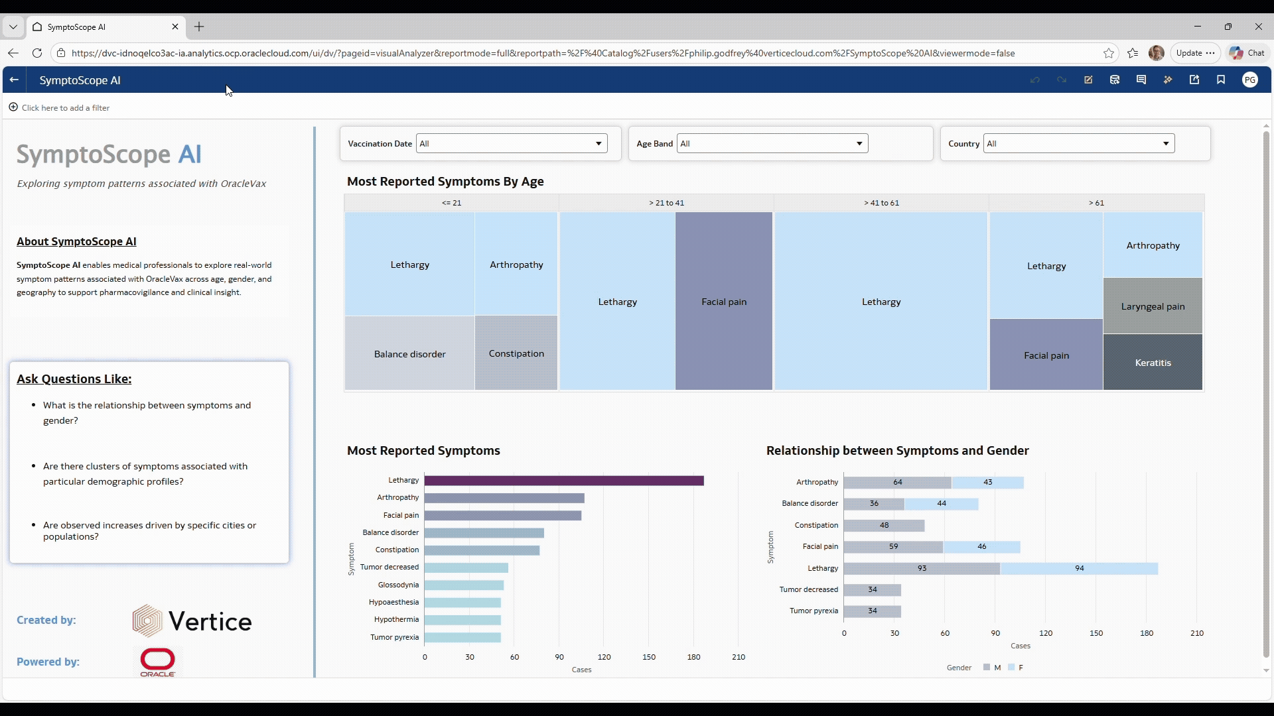Image resolution: width=1274 pixels, height=716 pixels.
Task: Click the browser Update button
Action: pos(1194,53)
